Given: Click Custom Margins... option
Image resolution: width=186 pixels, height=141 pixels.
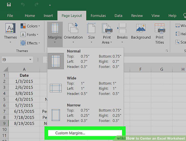Looking at the screenshot, I should (x=85, y=133).
